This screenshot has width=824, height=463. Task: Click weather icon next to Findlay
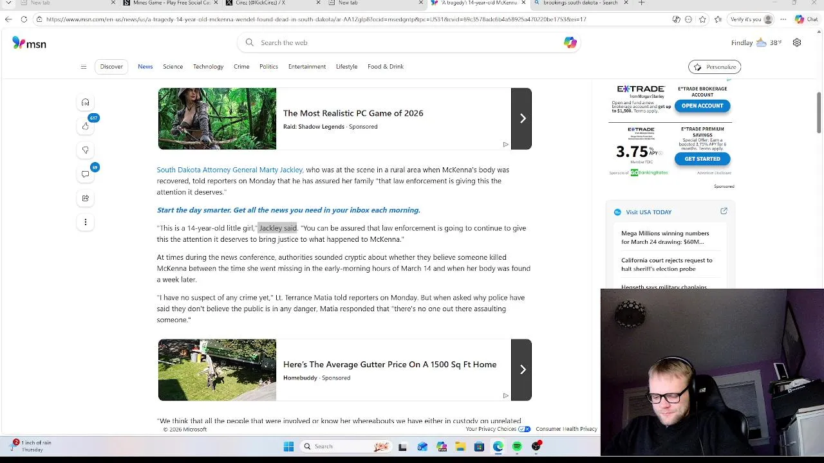click(761, 42)
